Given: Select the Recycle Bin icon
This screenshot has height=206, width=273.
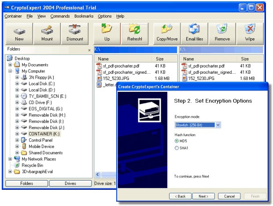Looking at the screenshot, I should click(x=17, y=165).
